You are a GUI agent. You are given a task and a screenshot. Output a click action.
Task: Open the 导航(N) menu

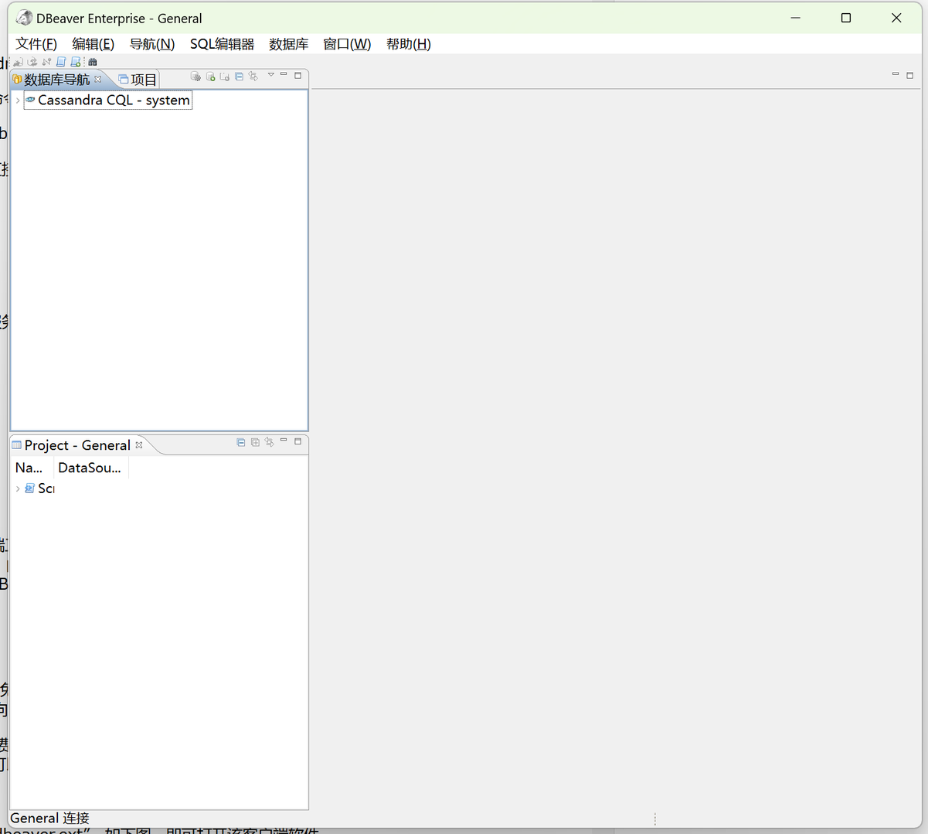(x=152, y=44)
